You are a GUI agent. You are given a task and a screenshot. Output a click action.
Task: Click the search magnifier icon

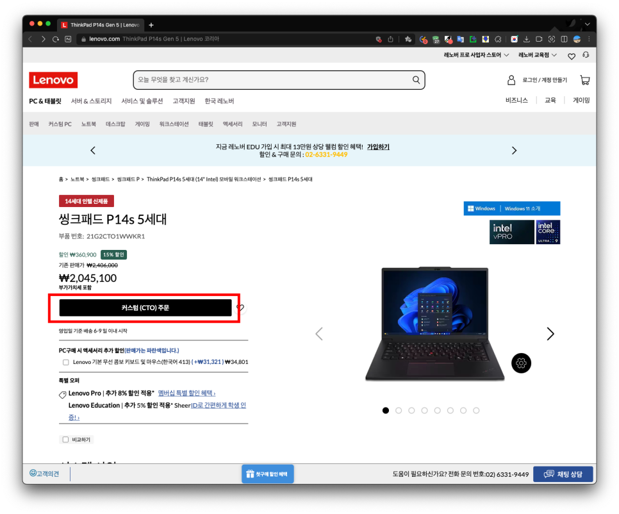click(416, 79)
